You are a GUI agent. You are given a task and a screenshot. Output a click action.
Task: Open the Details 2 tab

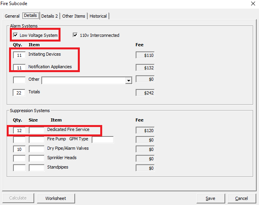click(50, 16)
